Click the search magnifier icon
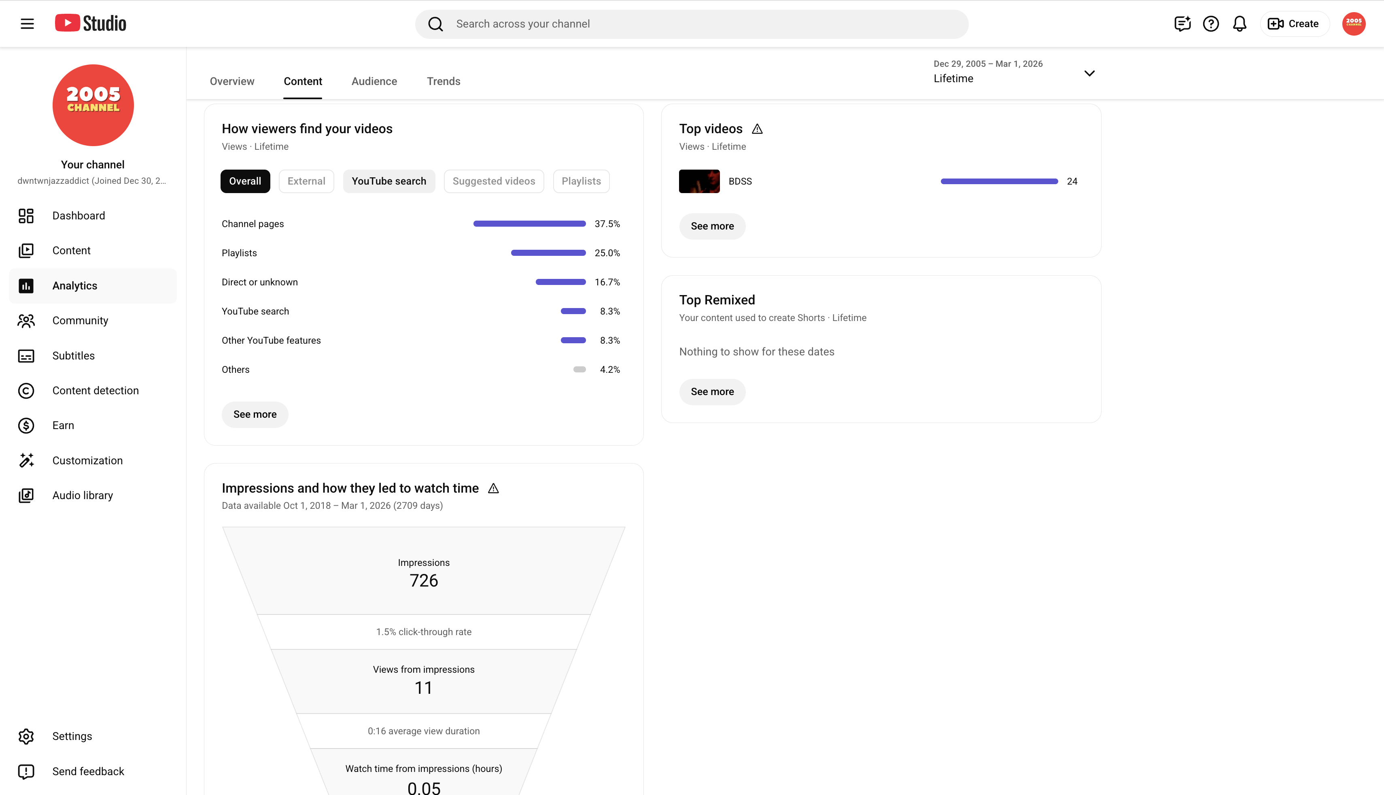 pyautogui.click(x=435, y=24)
